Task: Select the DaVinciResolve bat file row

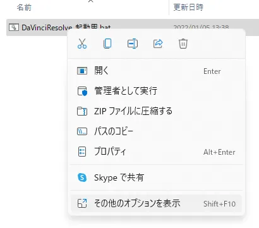Action: click(x=133, y=27)
